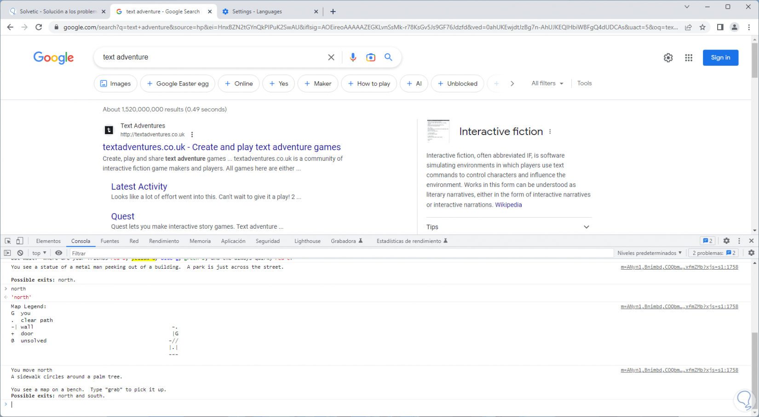759x417 pixels.
Task: Open console settings gear next to 2 problemas
Action: point(751,253)
